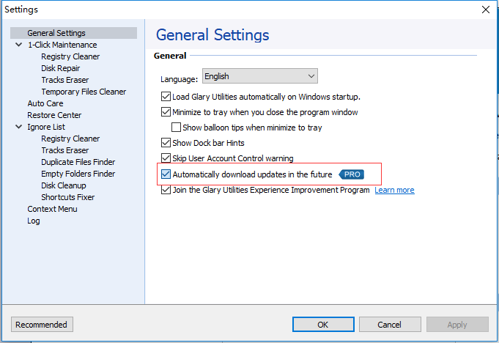Select Temporary Files Cleaner under 1-Click Maintenance

84,92
